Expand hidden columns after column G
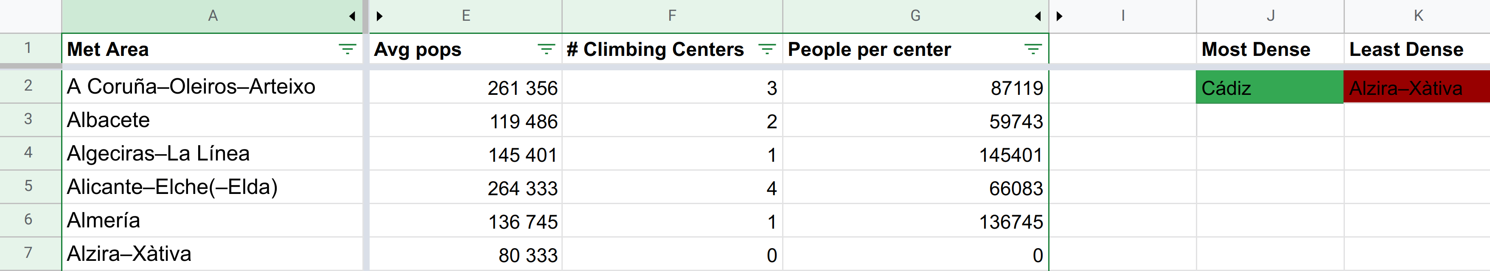Image resolution: width=1490 pixels, height=271 pixels. [1038, 16]
